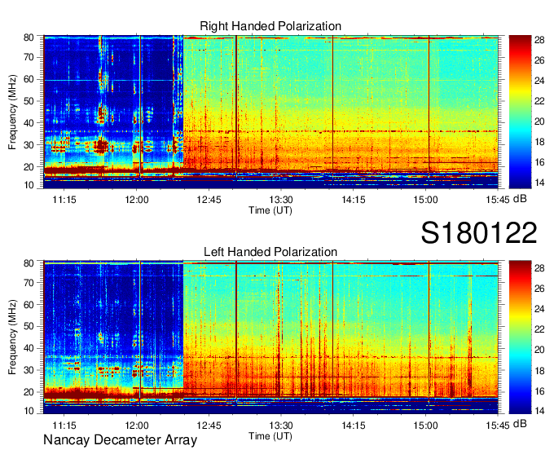This screenshot has width=554, height=450.
Task: Click "Time (UT)" label under Left Handed plot
Action: [270, 436]
